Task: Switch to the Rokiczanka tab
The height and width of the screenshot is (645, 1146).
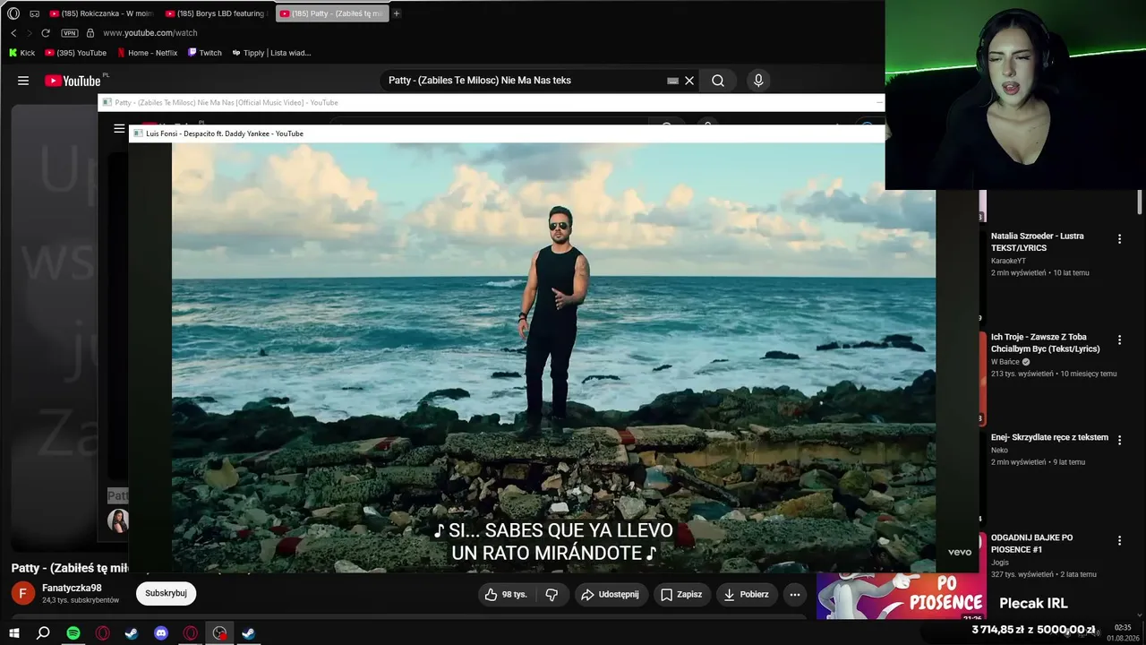Action: point(101,13)
